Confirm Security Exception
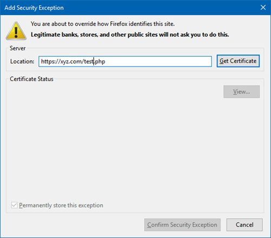Viewport: 271px width, 238px height. (182, 224)
